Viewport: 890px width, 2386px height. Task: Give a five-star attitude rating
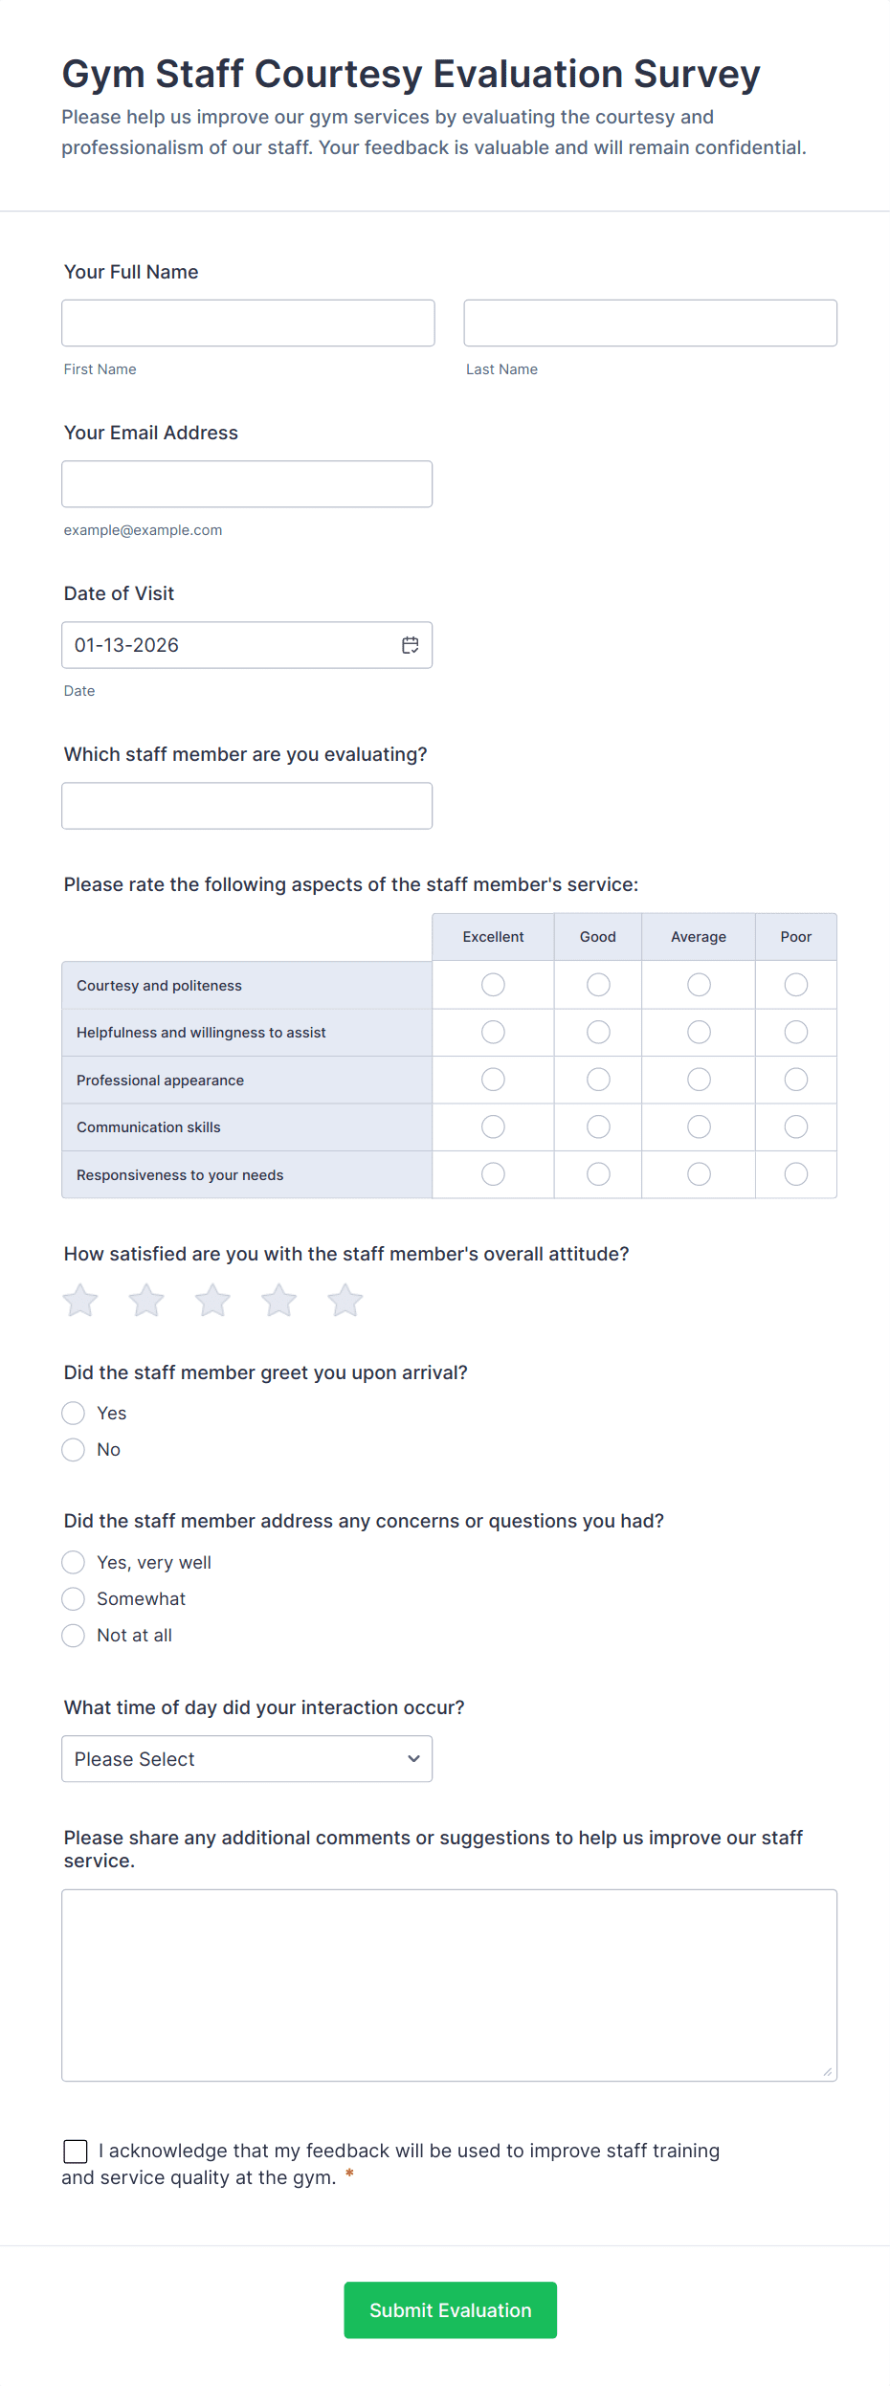[345, 1300]
